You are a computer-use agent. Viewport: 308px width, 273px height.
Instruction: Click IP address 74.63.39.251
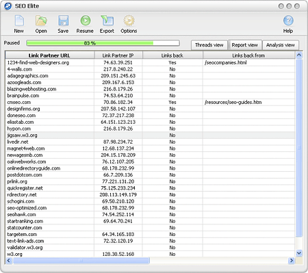pyautogui.click(x=118, y=62)
